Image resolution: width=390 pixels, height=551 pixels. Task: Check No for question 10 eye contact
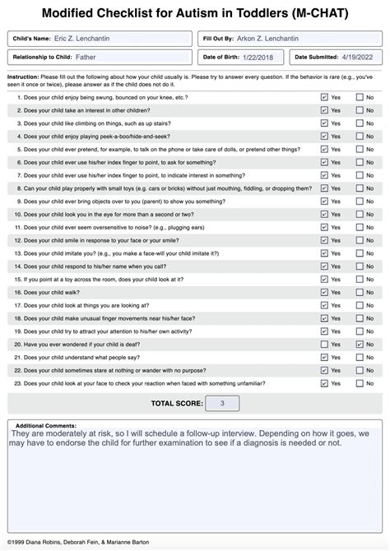[360, 215]
